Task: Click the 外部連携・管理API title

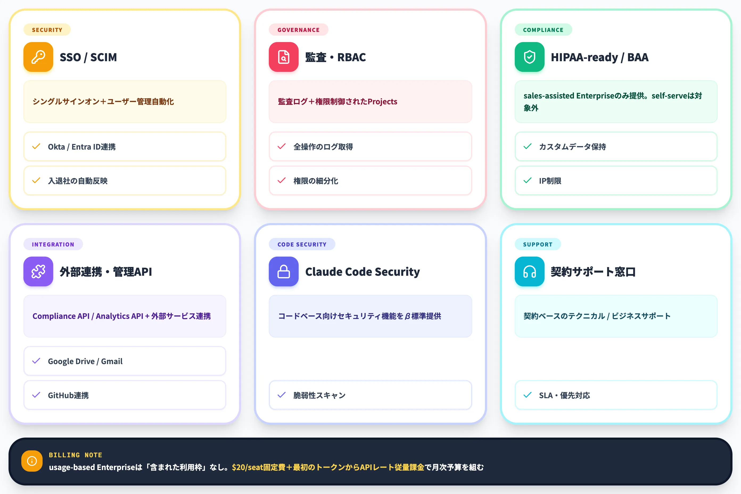Action: [x=106, y=272]
